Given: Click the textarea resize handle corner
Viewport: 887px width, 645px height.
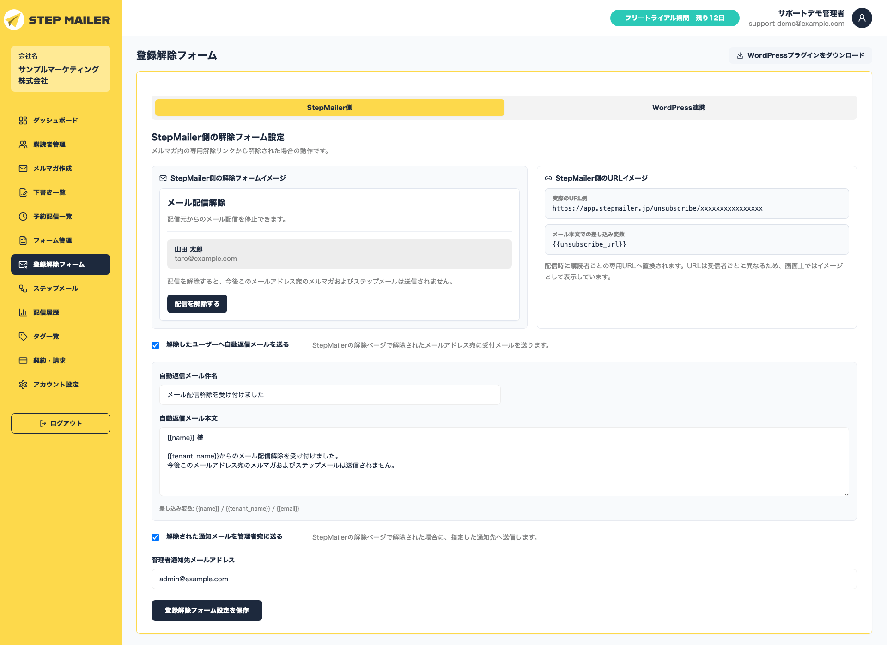Looking at the screenshot, I should coord(846,494).
